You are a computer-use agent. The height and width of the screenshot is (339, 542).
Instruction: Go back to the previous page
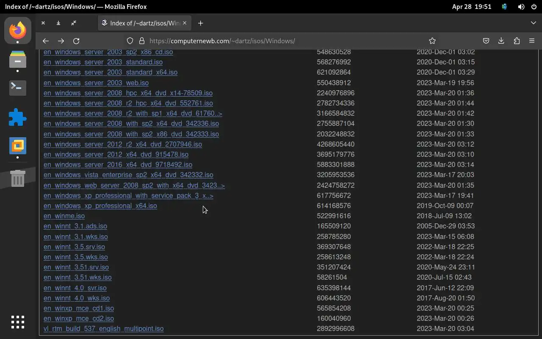(46, 41)
